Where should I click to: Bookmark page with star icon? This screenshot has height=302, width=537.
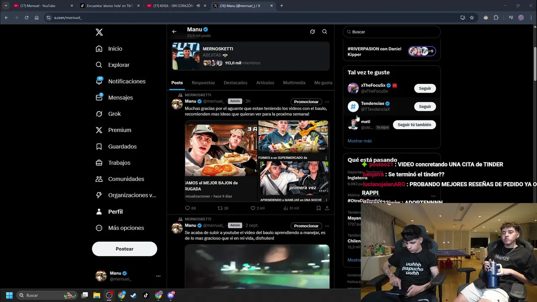point(472,18)
